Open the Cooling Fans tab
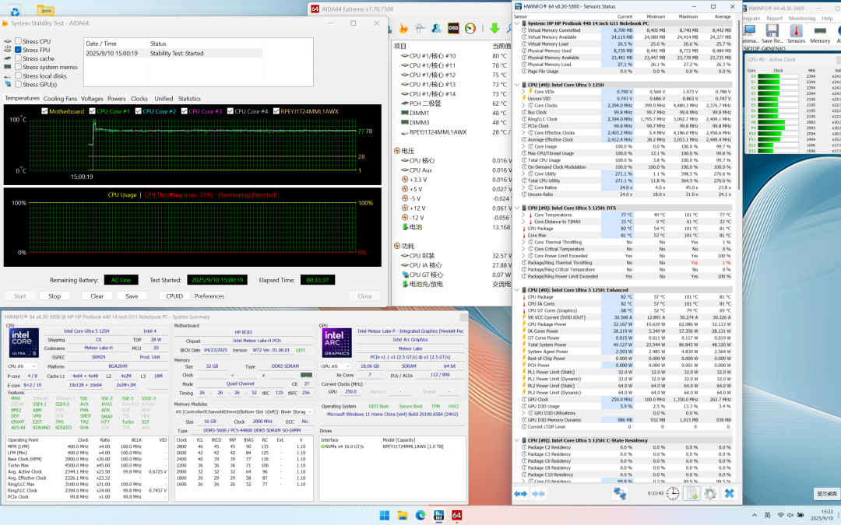841x525 pixels. coord(60,99)
